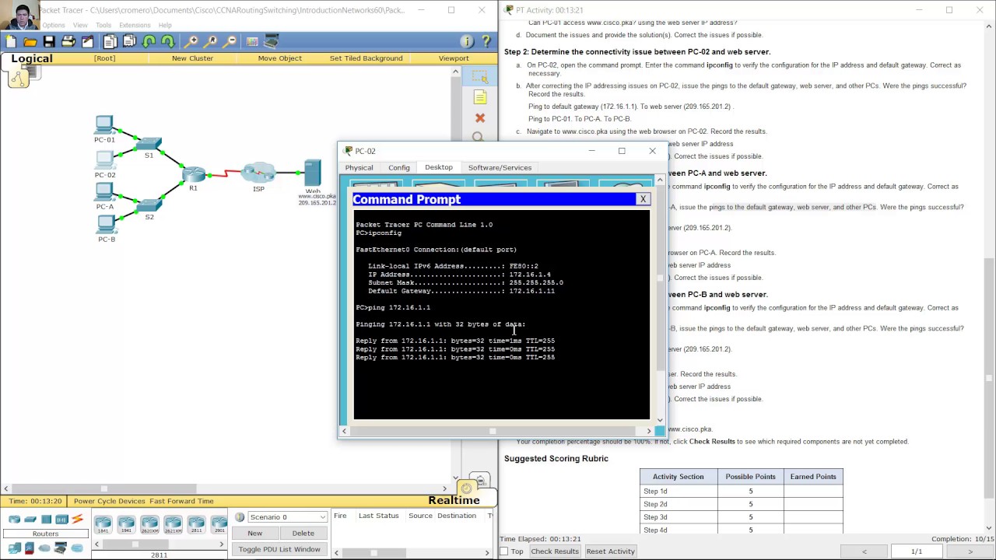Viewport: 996px width, 560px height.
Task: Click the Check Results button
Action: click(x=555, y=551)
